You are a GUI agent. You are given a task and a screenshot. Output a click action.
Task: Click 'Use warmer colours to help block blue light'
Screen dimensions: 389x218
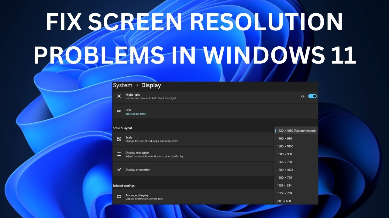[151, 98]
